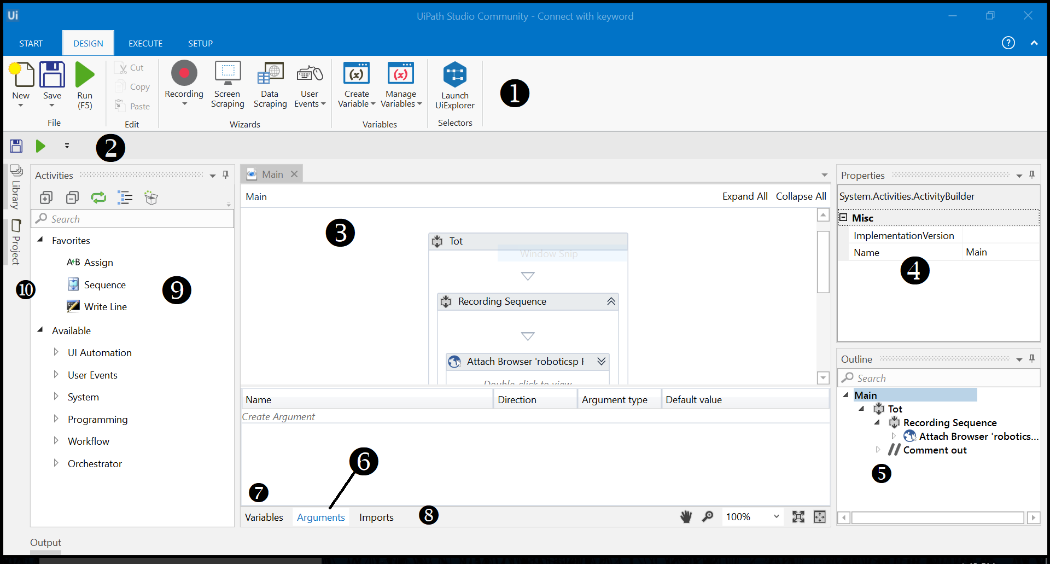Open Manage Packages icon in Activities toolbar

click(151, 197)
